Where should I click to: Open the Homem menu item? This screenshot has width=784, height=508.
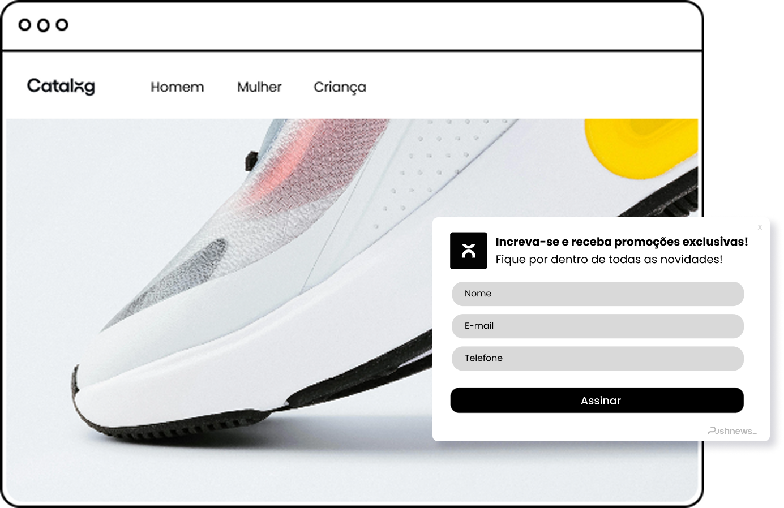(x=177, y=87)
